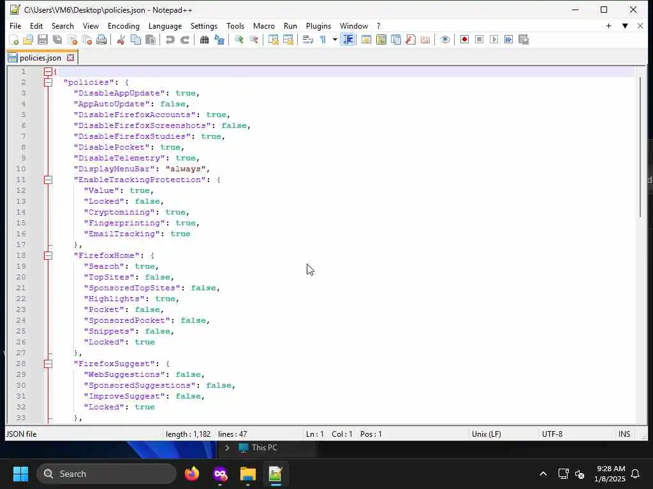Open the Windows Start menu
Image resolution: width=653 pixels, height=489 pixels.
coord(20,474)
